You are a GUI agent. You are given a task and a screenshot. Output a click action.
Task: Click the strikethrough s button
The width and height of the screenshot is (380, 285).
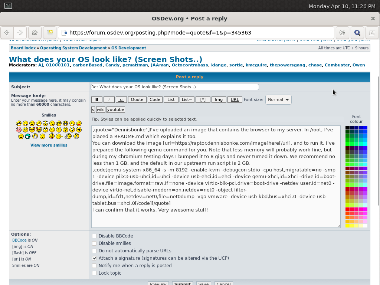(x=93, y=109)
